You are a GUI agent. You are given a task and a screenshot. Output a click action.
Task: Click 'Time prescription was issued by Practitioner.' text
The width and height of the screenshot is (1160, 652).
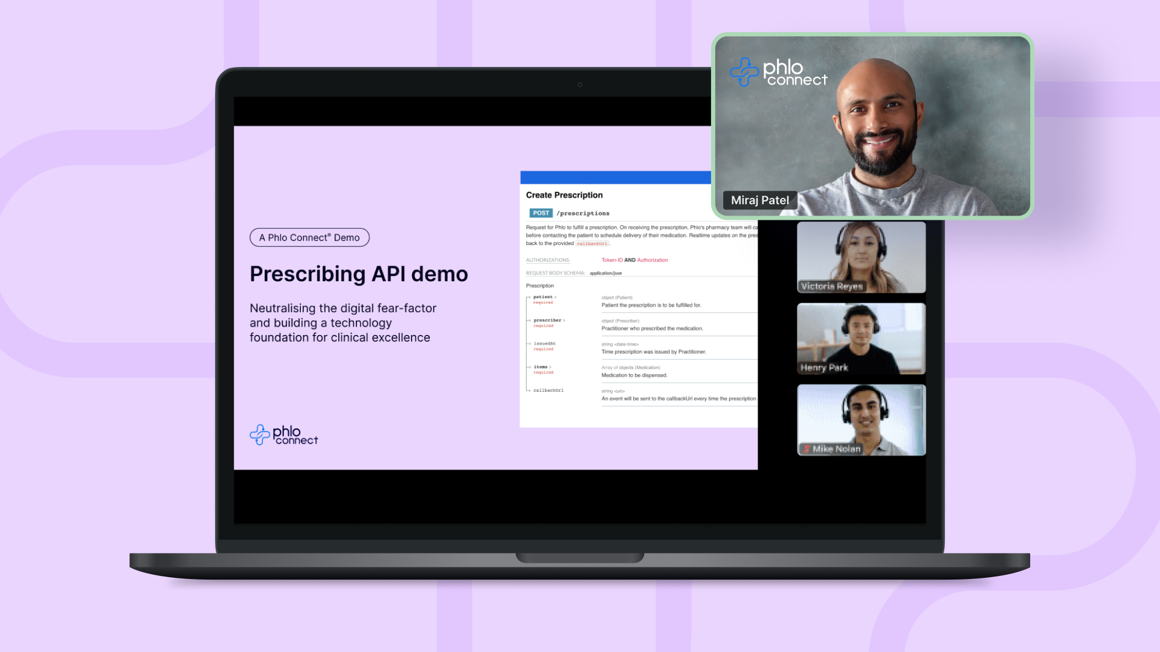tap(654, 352)
